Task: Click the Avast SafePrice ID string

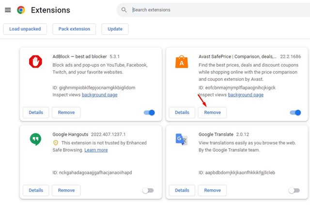Action: 237,88
